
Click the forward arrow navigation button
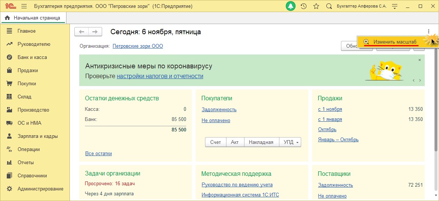(95, 32)
